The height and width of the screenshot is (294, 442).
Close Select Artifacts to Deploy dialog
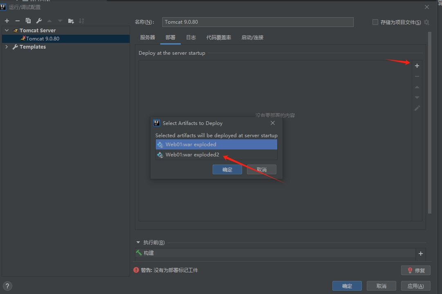point(273,123)
